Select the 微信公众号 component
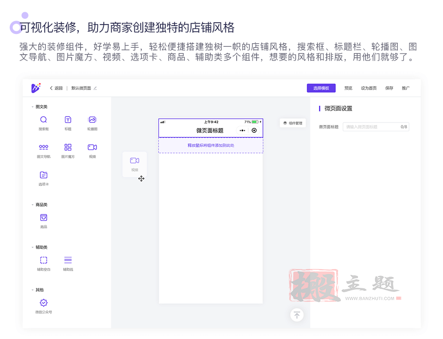Viewport: 443px width, 339px height. pyautogui.click(x=43, y=306)
